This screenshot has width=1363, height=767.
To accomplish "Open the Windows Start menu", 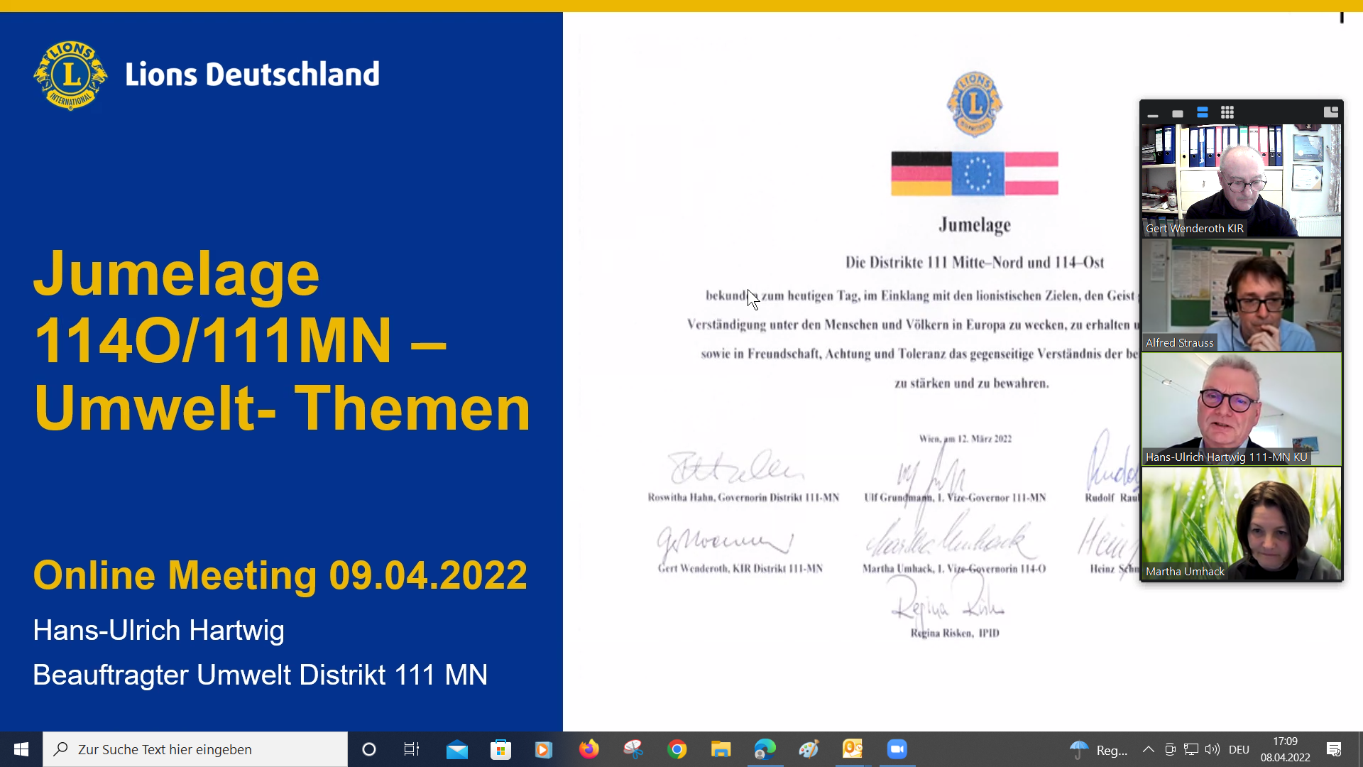I will (x=21, y=749).
